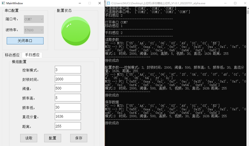Screen dimensions: 249x146
Task: Click the 波特率 label
Action: click(x=12, y=30)
